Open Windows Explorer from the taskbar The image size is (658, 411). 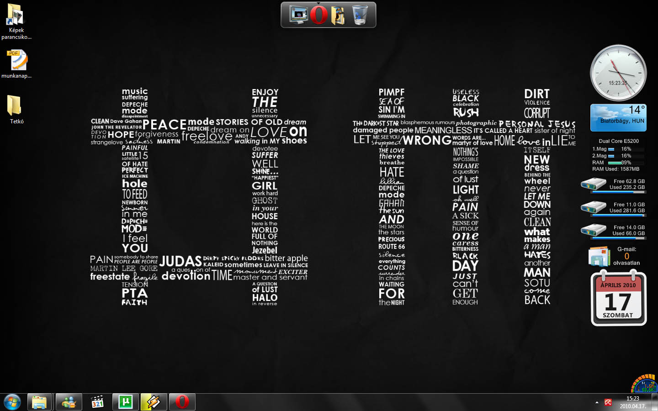pos(39,402)
